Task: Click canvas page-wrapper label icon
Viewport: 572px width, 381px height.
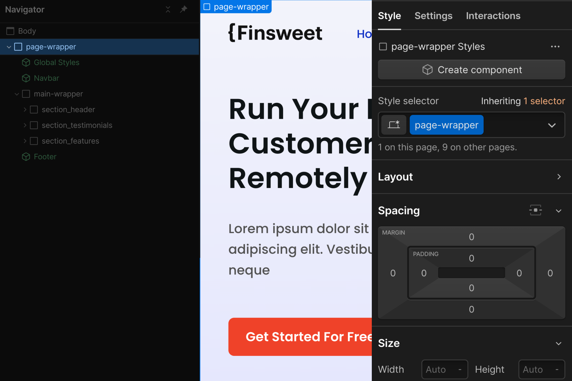Action: (x=207, y=7)
